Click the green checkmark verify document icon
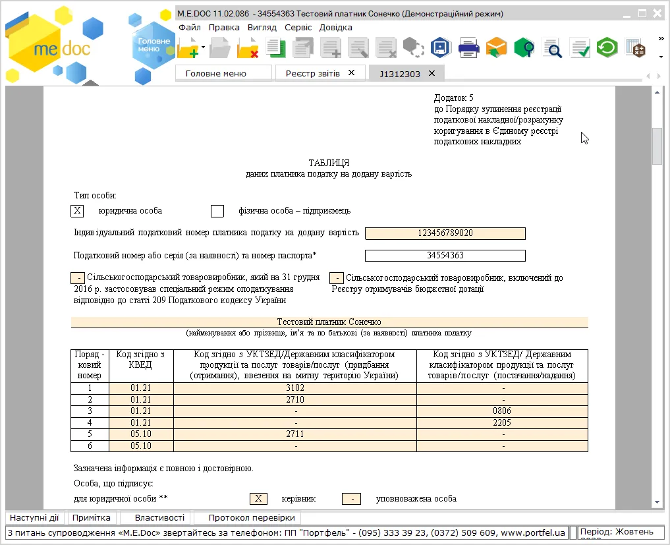This screenshot has height=545, width=670. click(580, 47)
